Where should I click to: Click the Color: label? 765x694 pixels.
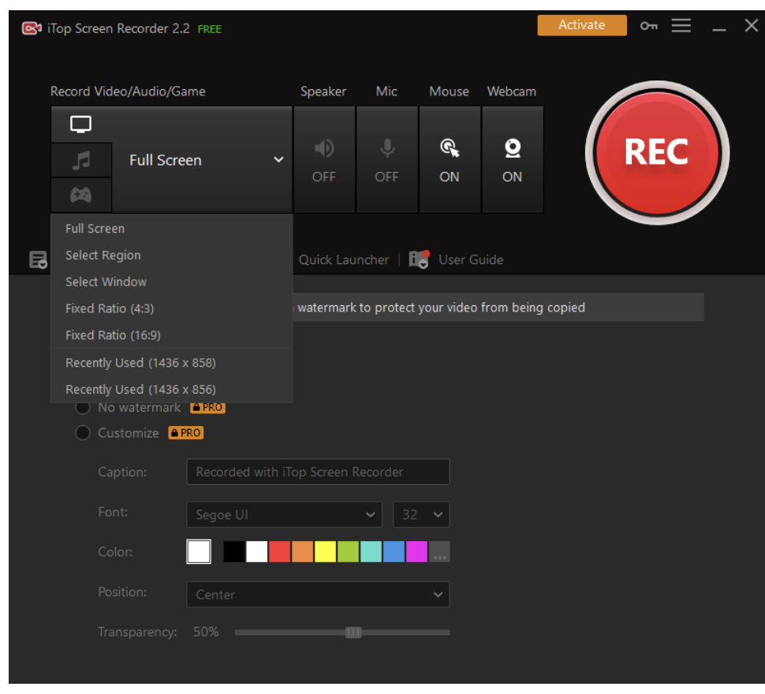[115, 552]
